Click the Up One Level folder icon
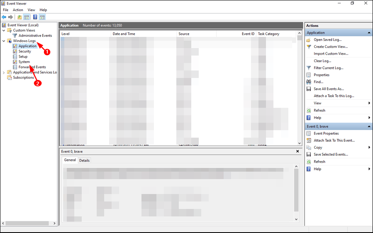 (20, 17)
